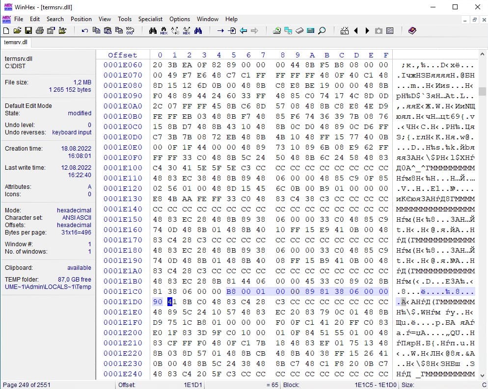Open Replace Hex Values from the toolbar
This screenshot has height=389, width=488.
(x=187, y=30)
